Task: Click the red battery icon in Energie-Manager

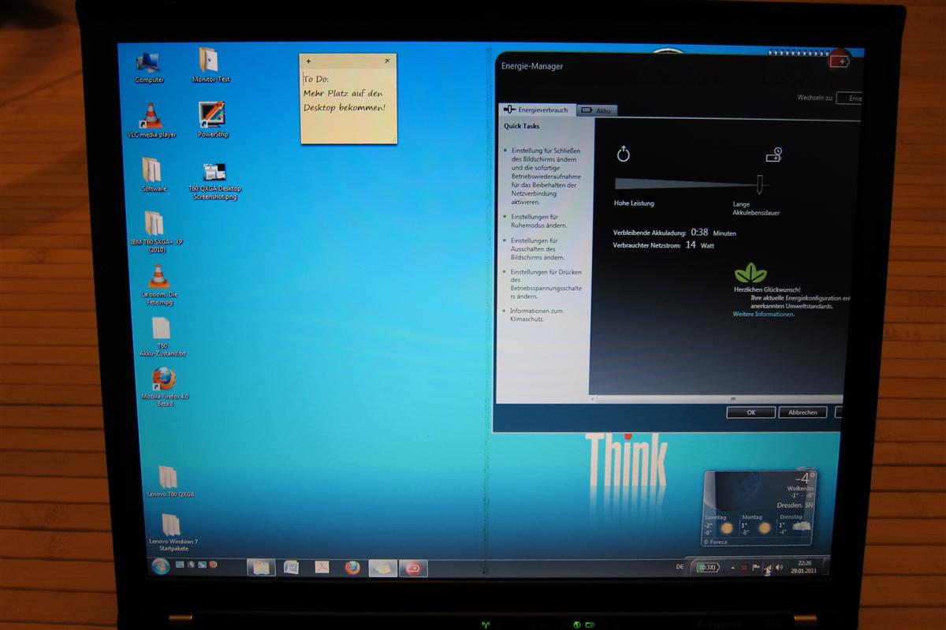Action: (x=839, y=61)
